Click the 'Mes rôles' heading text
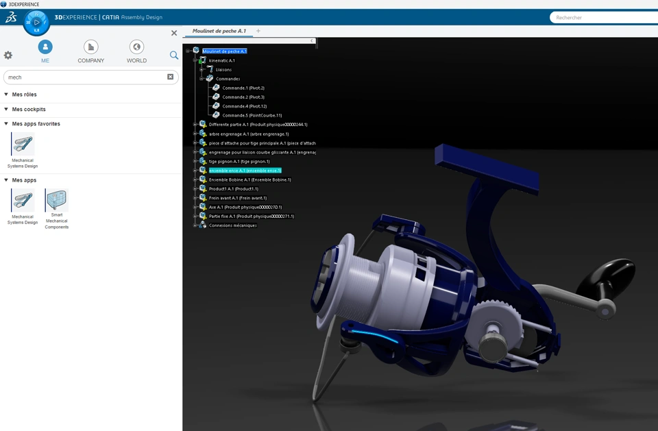Viewport: 658px width, 431px height. 25,95
